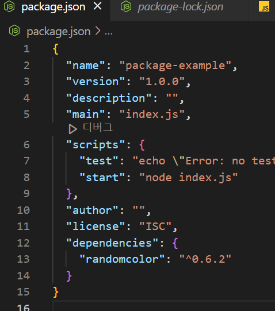
Task: Click the "dependencies" key
Action: [112, 243]
